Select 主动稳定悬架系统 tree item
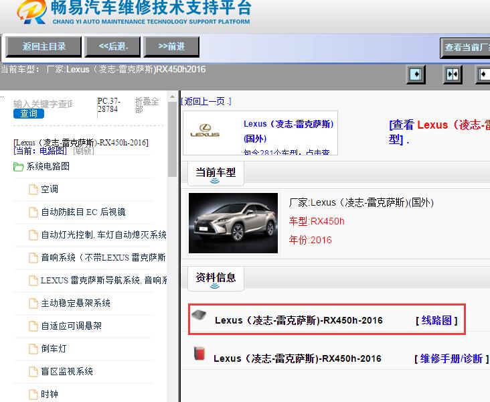Screen dimensions: 490x402 click(x=76, y=303)
